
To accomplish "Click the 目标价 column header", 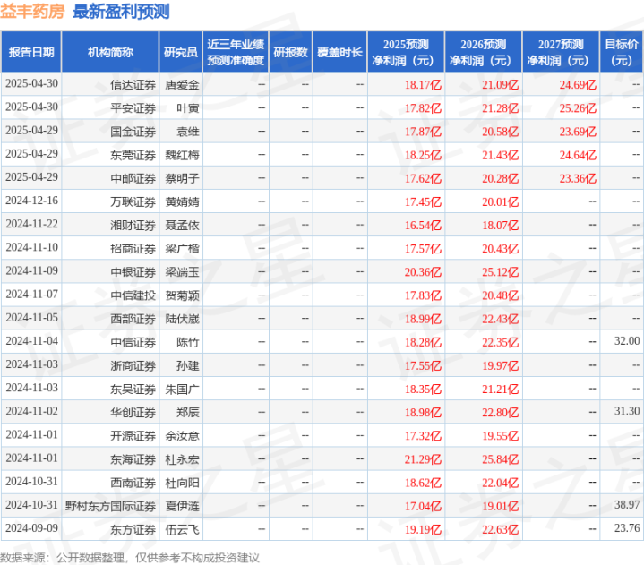I will (622, 52).
